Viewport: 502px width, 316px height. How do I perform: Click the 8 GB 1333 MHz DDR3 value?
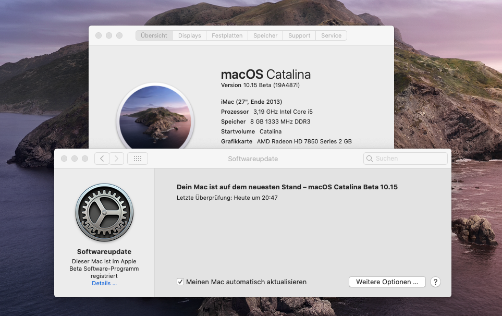(280, 121)
